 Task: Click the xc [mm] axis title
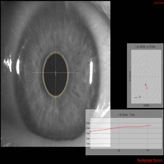click(146, 105)
